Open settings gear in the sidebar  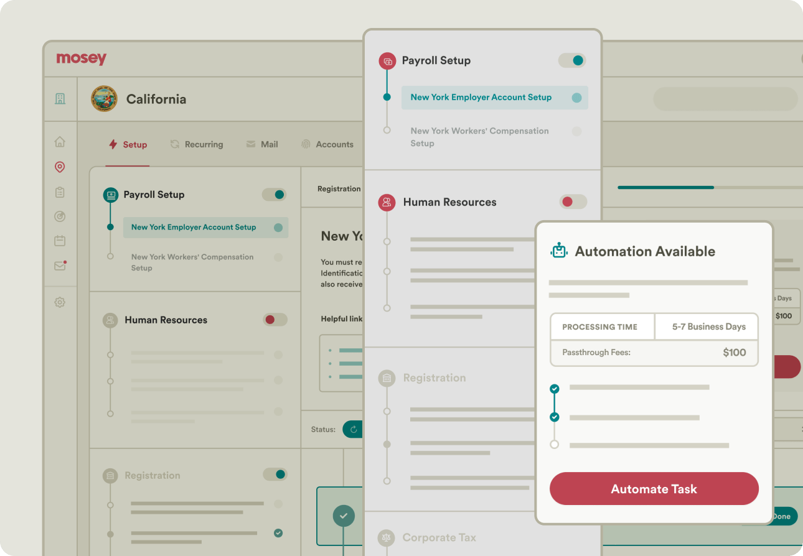pyautogui.click(x=60, y=302)
